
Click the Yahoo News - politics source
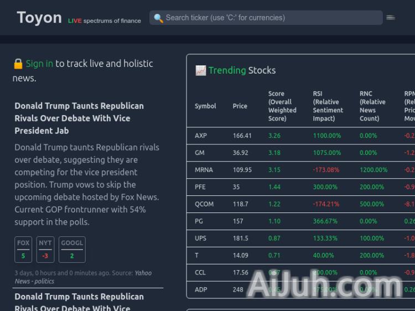tap(83, 277)
